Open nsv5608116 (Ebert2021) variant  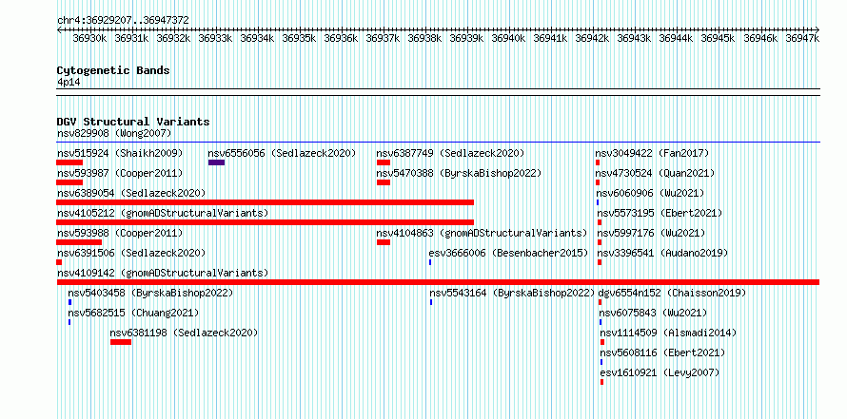coord(662,352)
